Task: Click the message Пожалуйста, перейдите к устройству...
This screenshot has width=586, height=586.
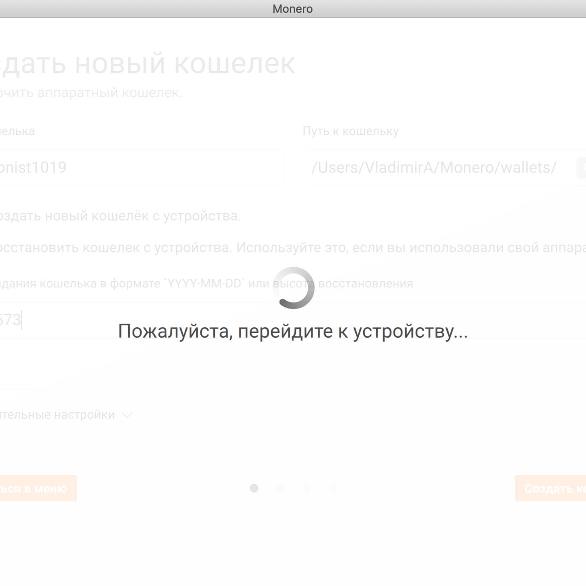Action: (x=293, y=332)
